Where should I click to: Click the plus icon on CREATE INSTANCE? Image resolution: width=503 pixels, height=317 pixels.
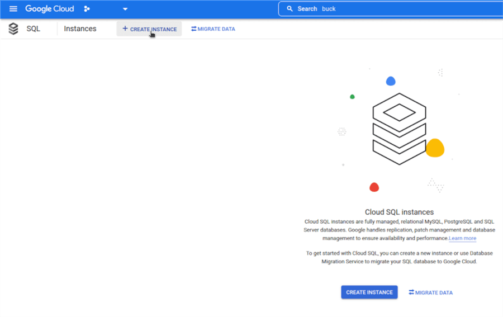(125, 29)
